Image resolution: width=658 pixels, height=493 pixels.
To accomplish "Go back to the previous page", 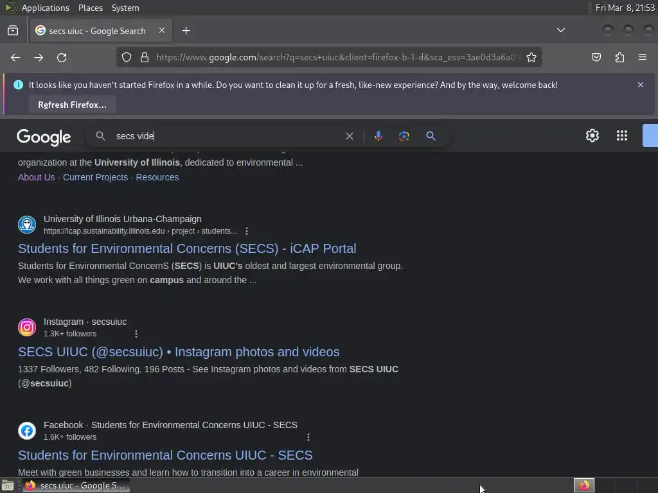I will click(x=15, y=57).
